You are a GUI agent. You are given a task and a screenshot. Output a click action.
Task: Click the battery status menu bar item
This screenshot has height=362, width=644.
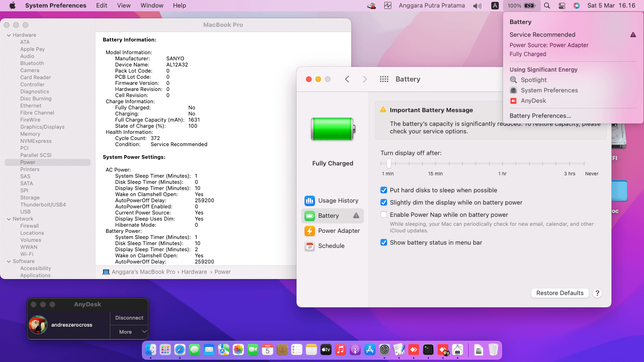521,6
